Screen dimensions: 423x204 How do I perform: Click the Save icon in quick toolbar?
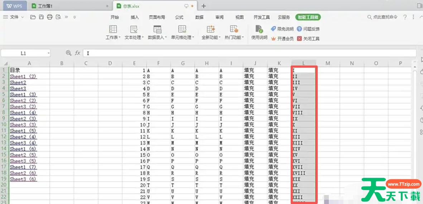(x=41, y=17)
